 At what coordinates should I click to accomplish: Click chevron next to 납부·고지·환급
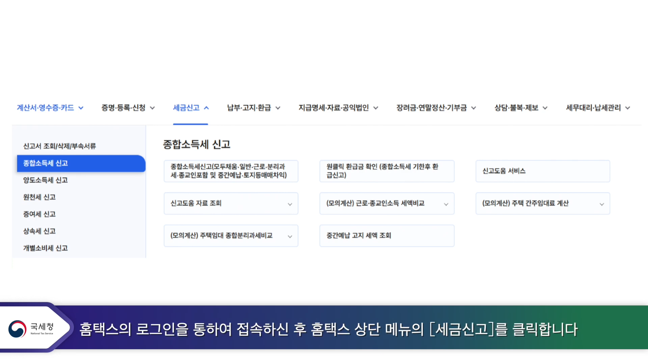point(278,108)
